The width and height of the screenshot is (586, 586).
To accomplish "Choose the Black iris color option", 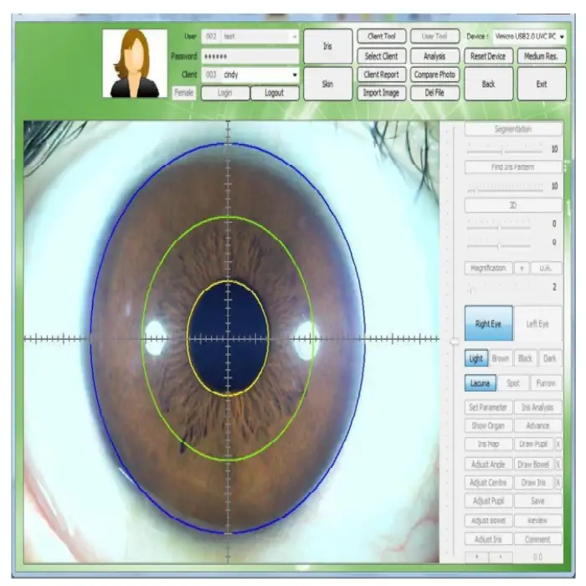I will (525, 358).
